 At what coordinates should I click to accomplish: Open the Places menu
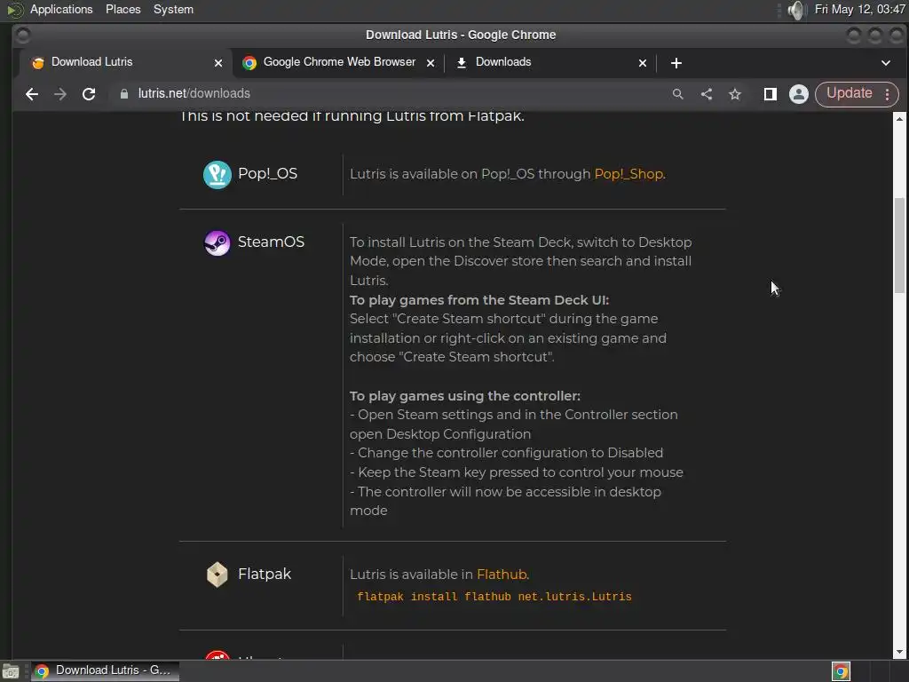click(x=123, y=9)
